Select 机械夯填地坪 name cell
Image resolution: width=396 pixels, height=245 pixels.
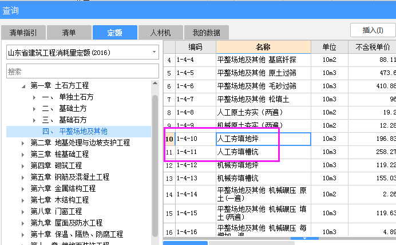pos(263,165)
